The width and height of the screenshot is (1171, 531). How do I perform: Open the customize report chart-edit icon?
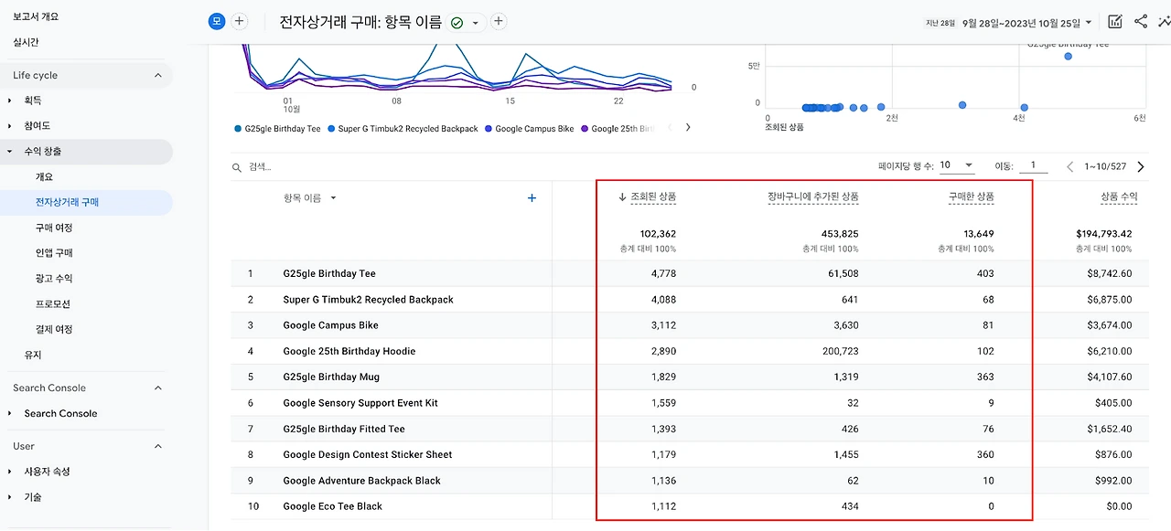1115,22
